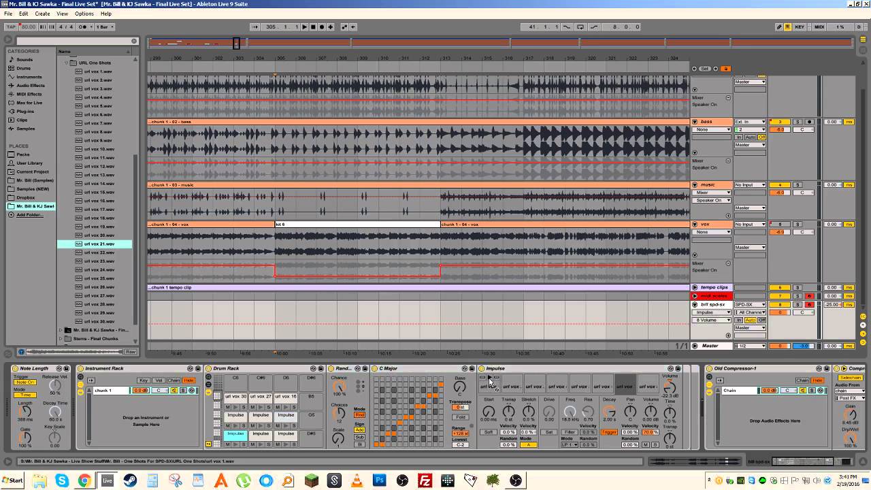Open bass track Ext. In input dropdown
Screen dimensions: 871x490
click(x=750, y=122)
